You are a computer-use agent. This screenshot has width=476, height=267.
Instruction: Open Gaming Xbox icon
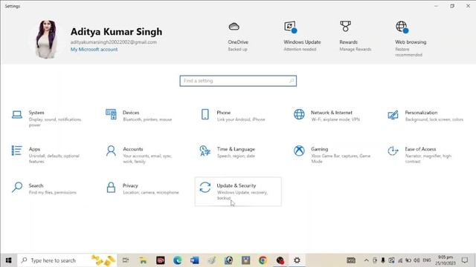pos(299,151)
